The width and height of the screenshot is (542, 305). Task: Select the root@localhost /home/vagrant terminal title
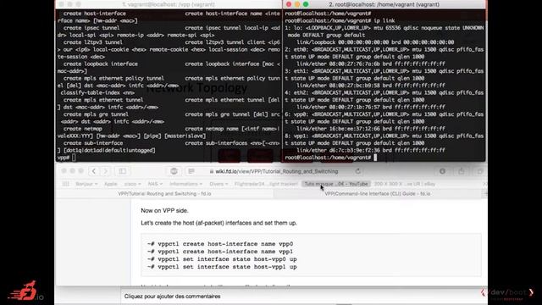(x=384, y=4)
